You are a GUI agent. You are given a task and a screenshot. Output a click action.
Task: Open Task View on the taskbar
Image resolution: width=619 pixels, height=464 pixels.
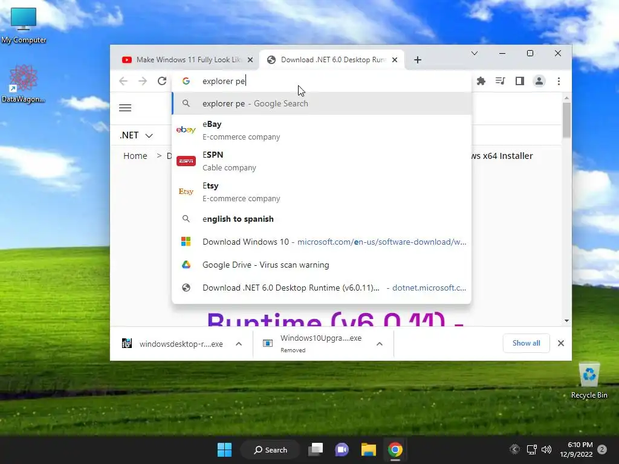point(316,449)
